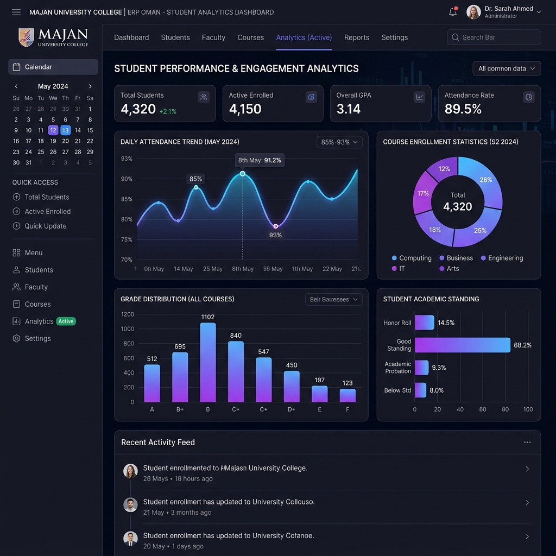Click Total Students quick access plus icon
The height and width of the screenshot is (556, 556).
[16, 197]
